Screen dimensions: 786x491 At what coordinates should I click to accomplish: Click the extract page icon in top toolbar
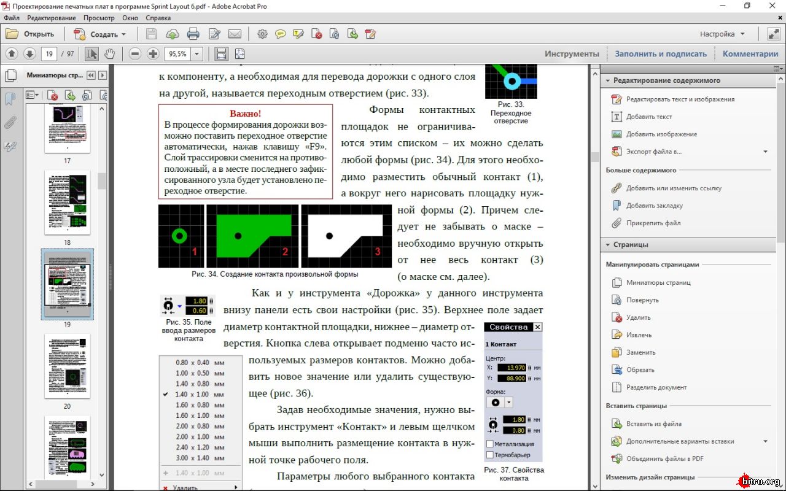[x=352, y=34]
